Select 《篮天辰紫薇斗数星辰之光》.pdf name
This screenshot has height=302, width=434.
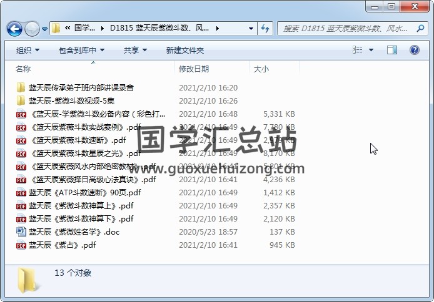click(x=85, y=153)
